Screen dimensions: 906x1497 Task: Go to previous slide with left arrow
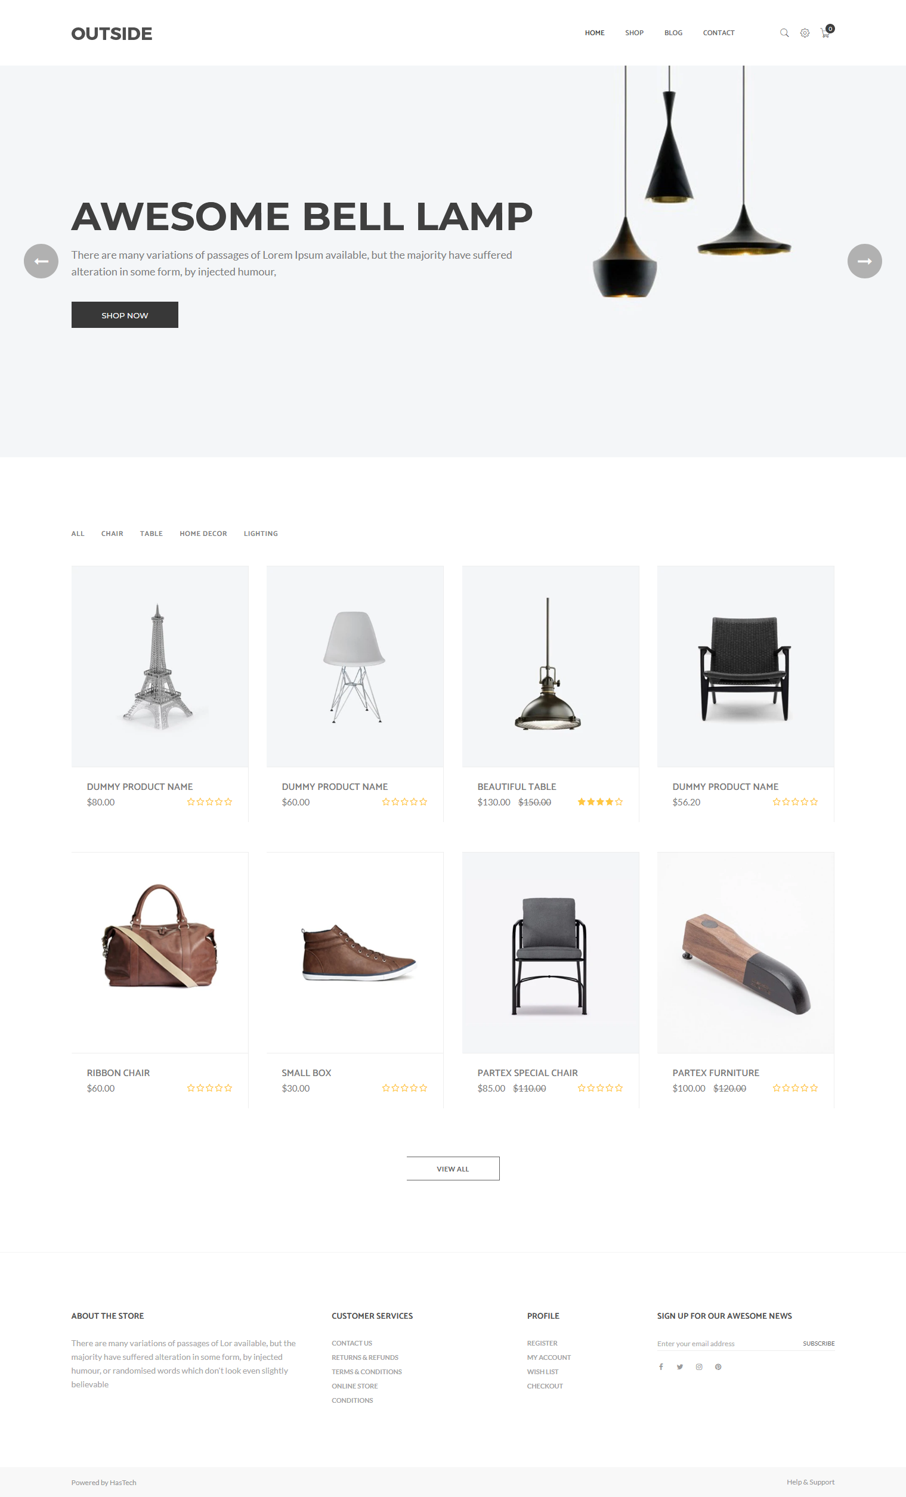click(x=41, y=261)
